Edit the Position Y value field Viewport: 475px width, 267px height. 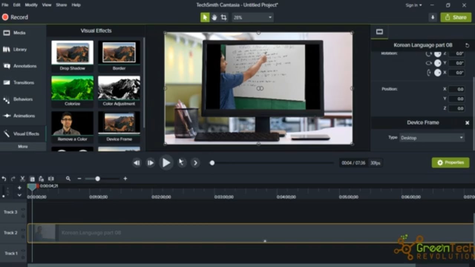[456, 99]
